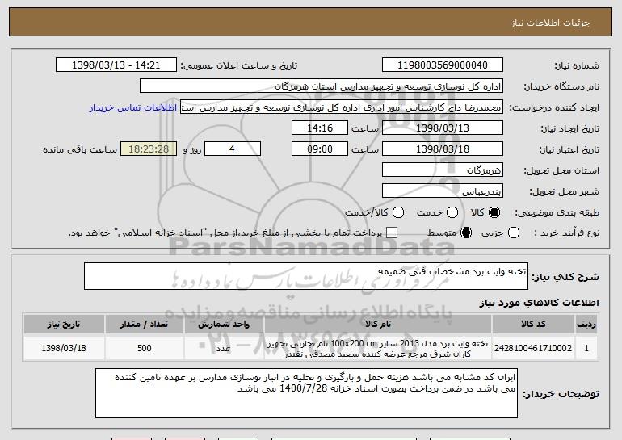Click the کد کالا column header
The width and height of the screenshot is (622, 440).
coord(533,325)
